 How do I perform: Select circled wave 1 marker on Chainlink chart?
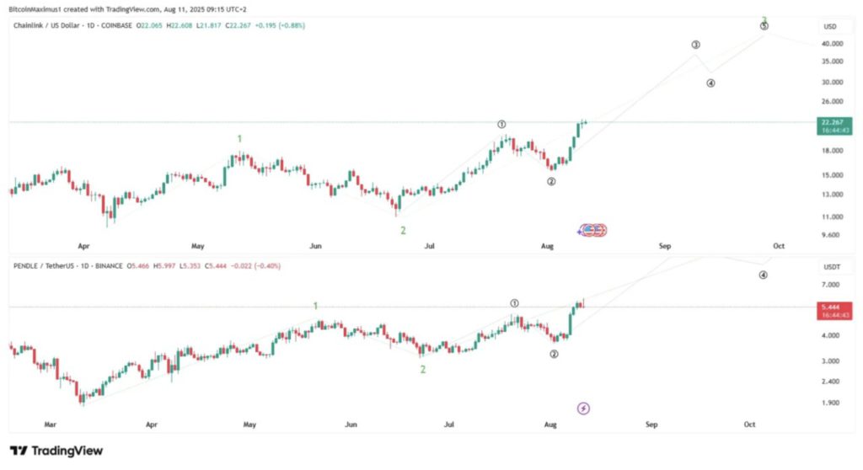click(501, 125)
